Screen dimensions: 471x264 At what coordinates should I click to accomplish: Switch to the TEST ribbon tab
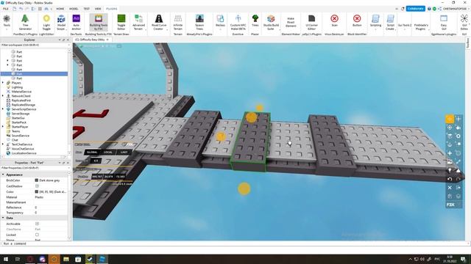[x=87, y=9]
